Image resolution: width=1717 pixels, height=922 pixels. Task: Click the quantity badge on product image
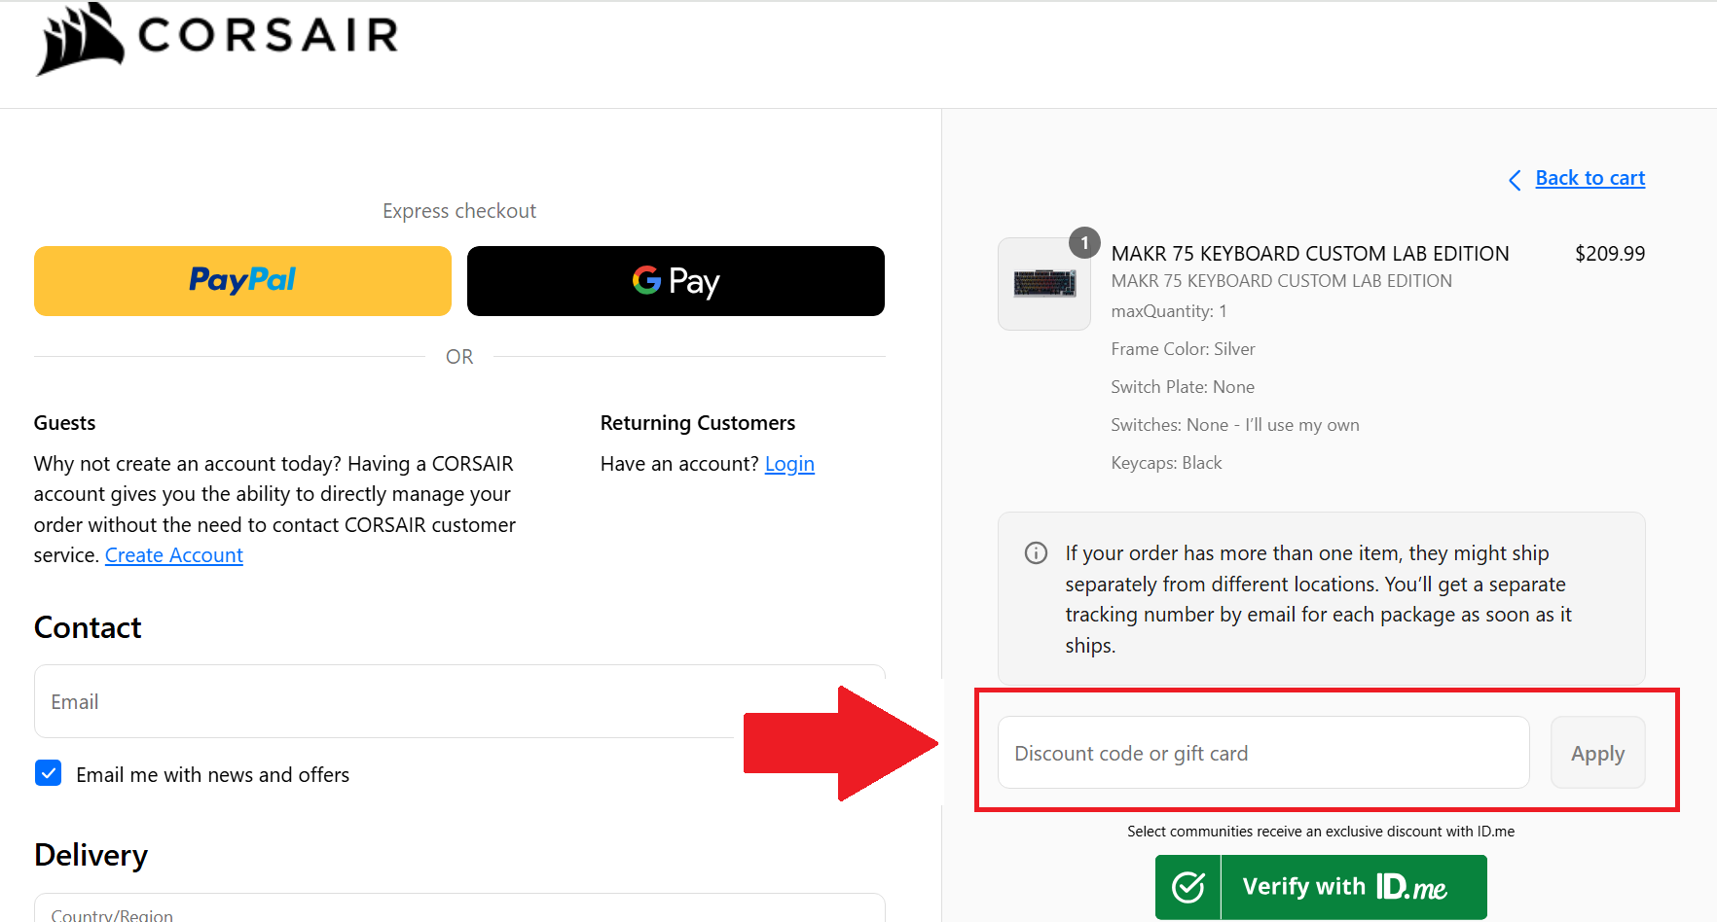pos(1084,243)
